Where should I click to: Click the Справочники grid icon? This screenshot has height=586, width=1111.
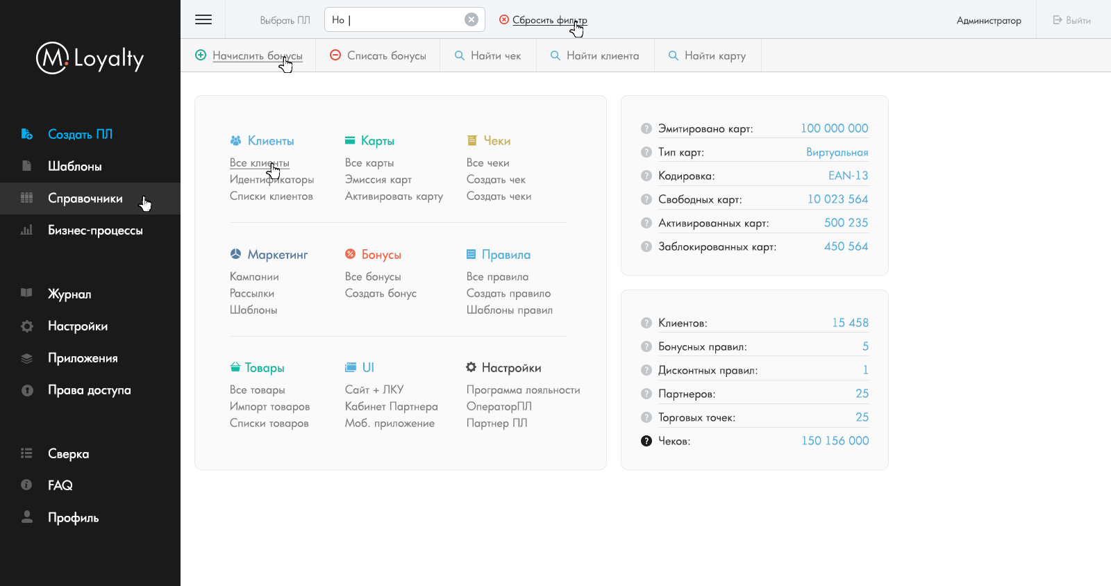point(26,198)
